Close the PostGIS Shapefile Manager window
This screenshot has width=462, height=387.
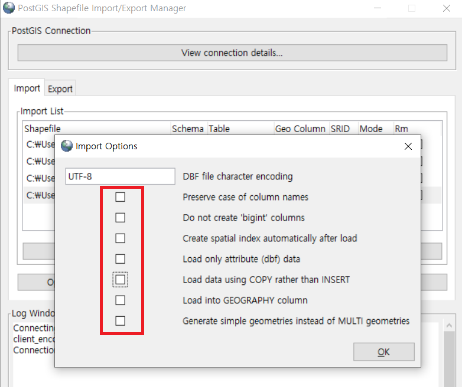(x=447, y=8)
